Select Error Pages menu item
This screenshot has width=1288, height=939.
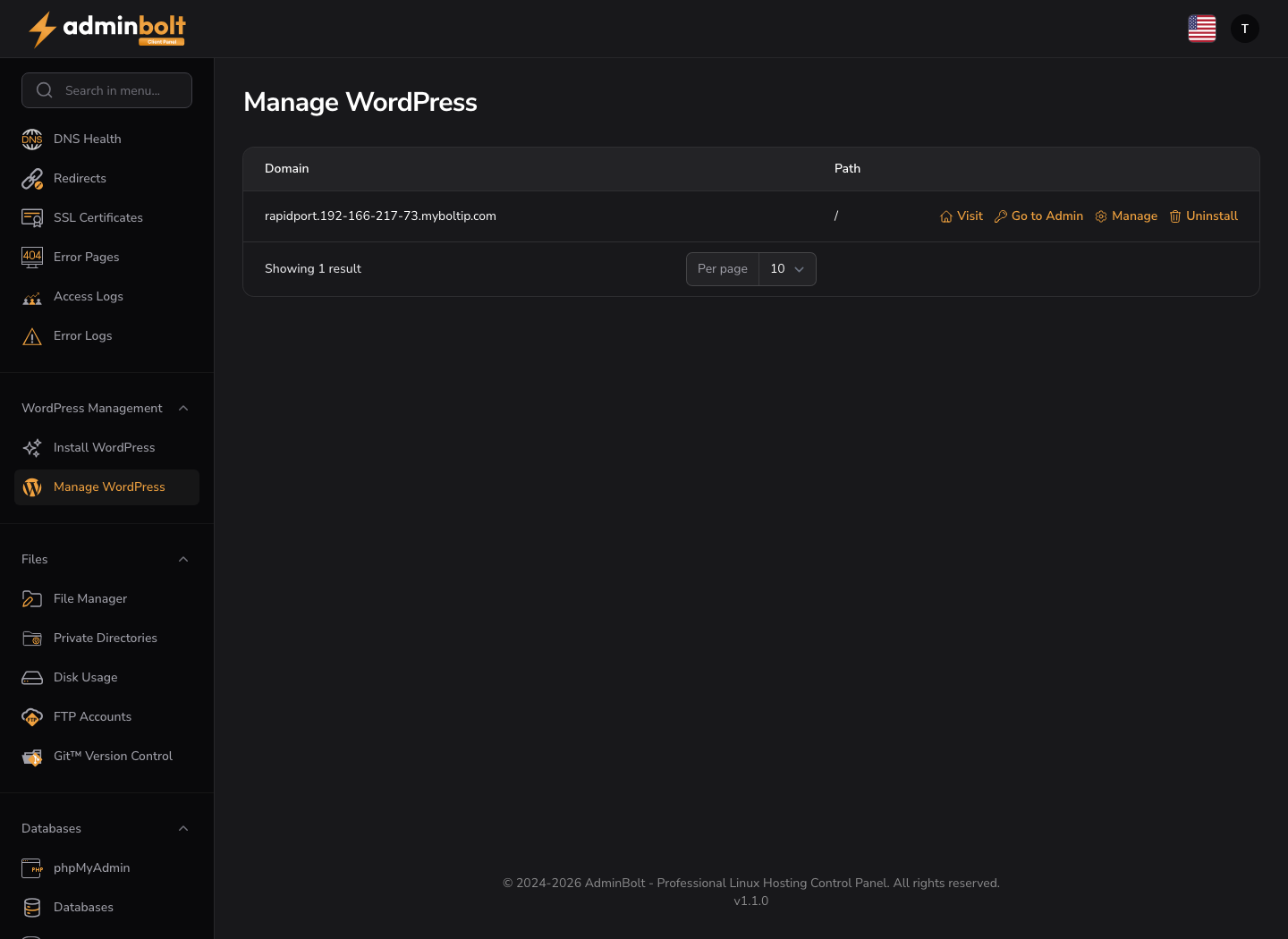(x=106, y=257)
